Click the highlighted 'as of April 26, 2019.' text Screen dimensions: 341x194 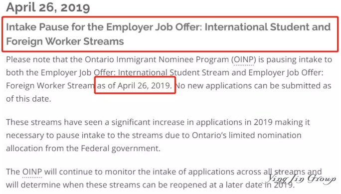point(135,86)
